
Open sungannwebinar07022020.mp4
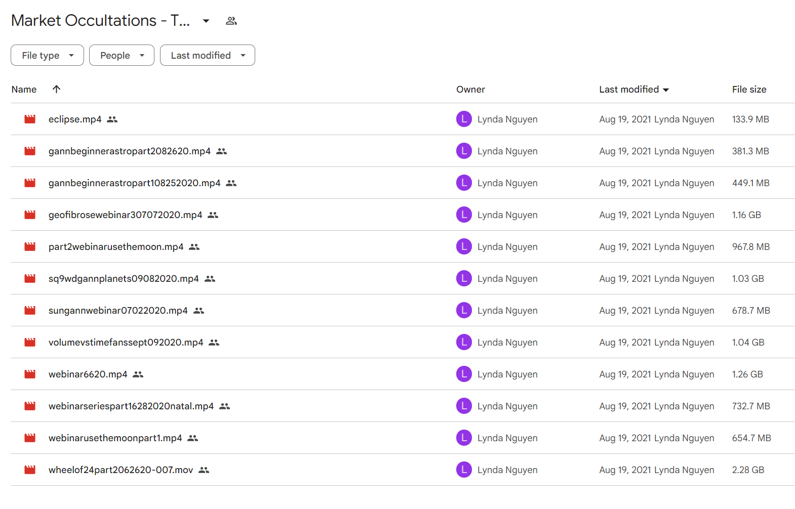pos(118,311)
